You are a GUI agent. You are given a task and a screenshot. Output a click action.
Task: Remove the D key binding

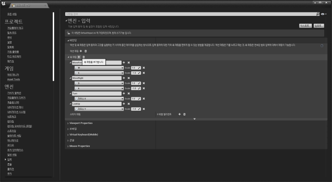coord(144,83)
